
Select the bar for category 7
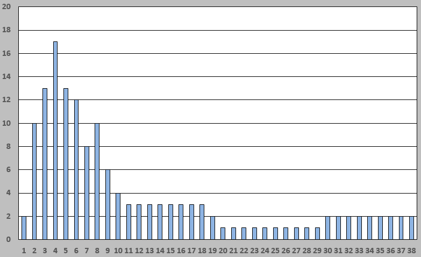[87, 192]
